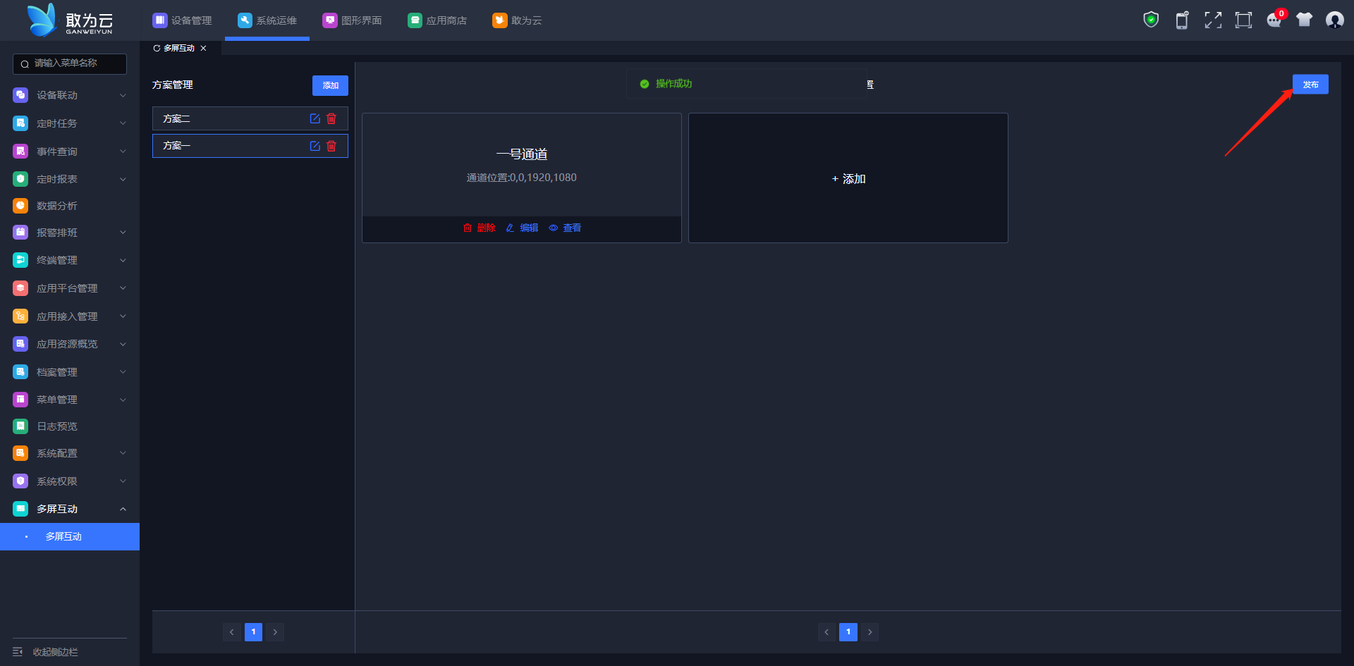The width and height of the screenshot is (1354, 666).
Task: Click the 定时报表 sidebar icon
Action: click(20, 179)
